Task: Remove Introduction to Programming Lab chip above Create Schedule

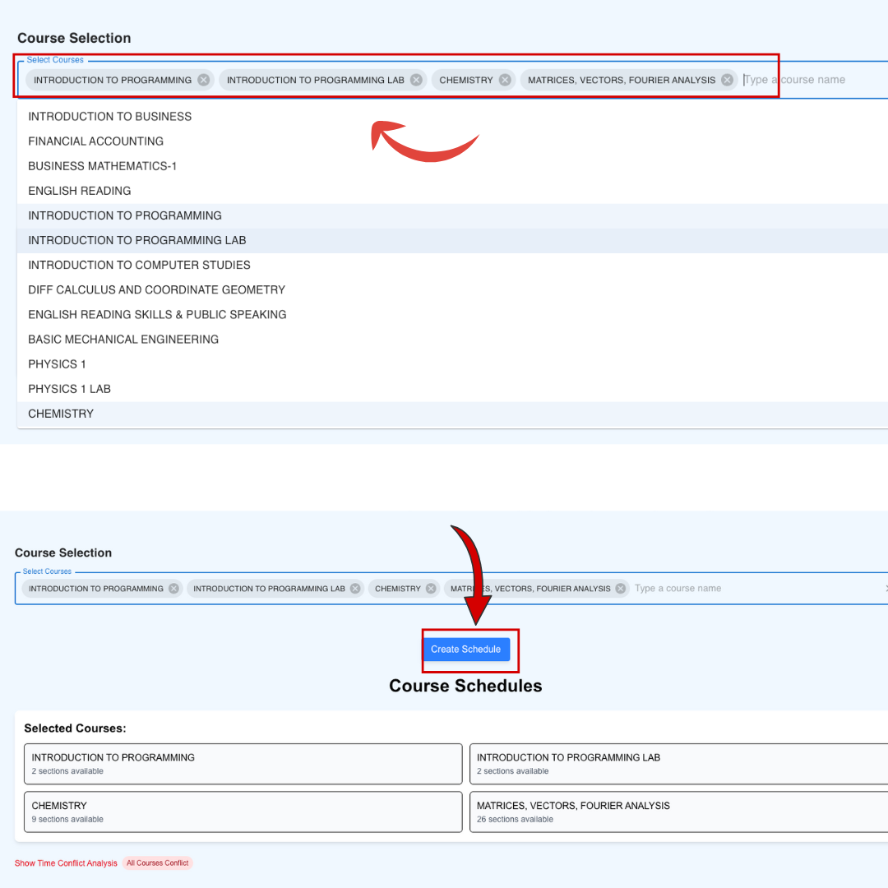Action: (x=355, y=589)
